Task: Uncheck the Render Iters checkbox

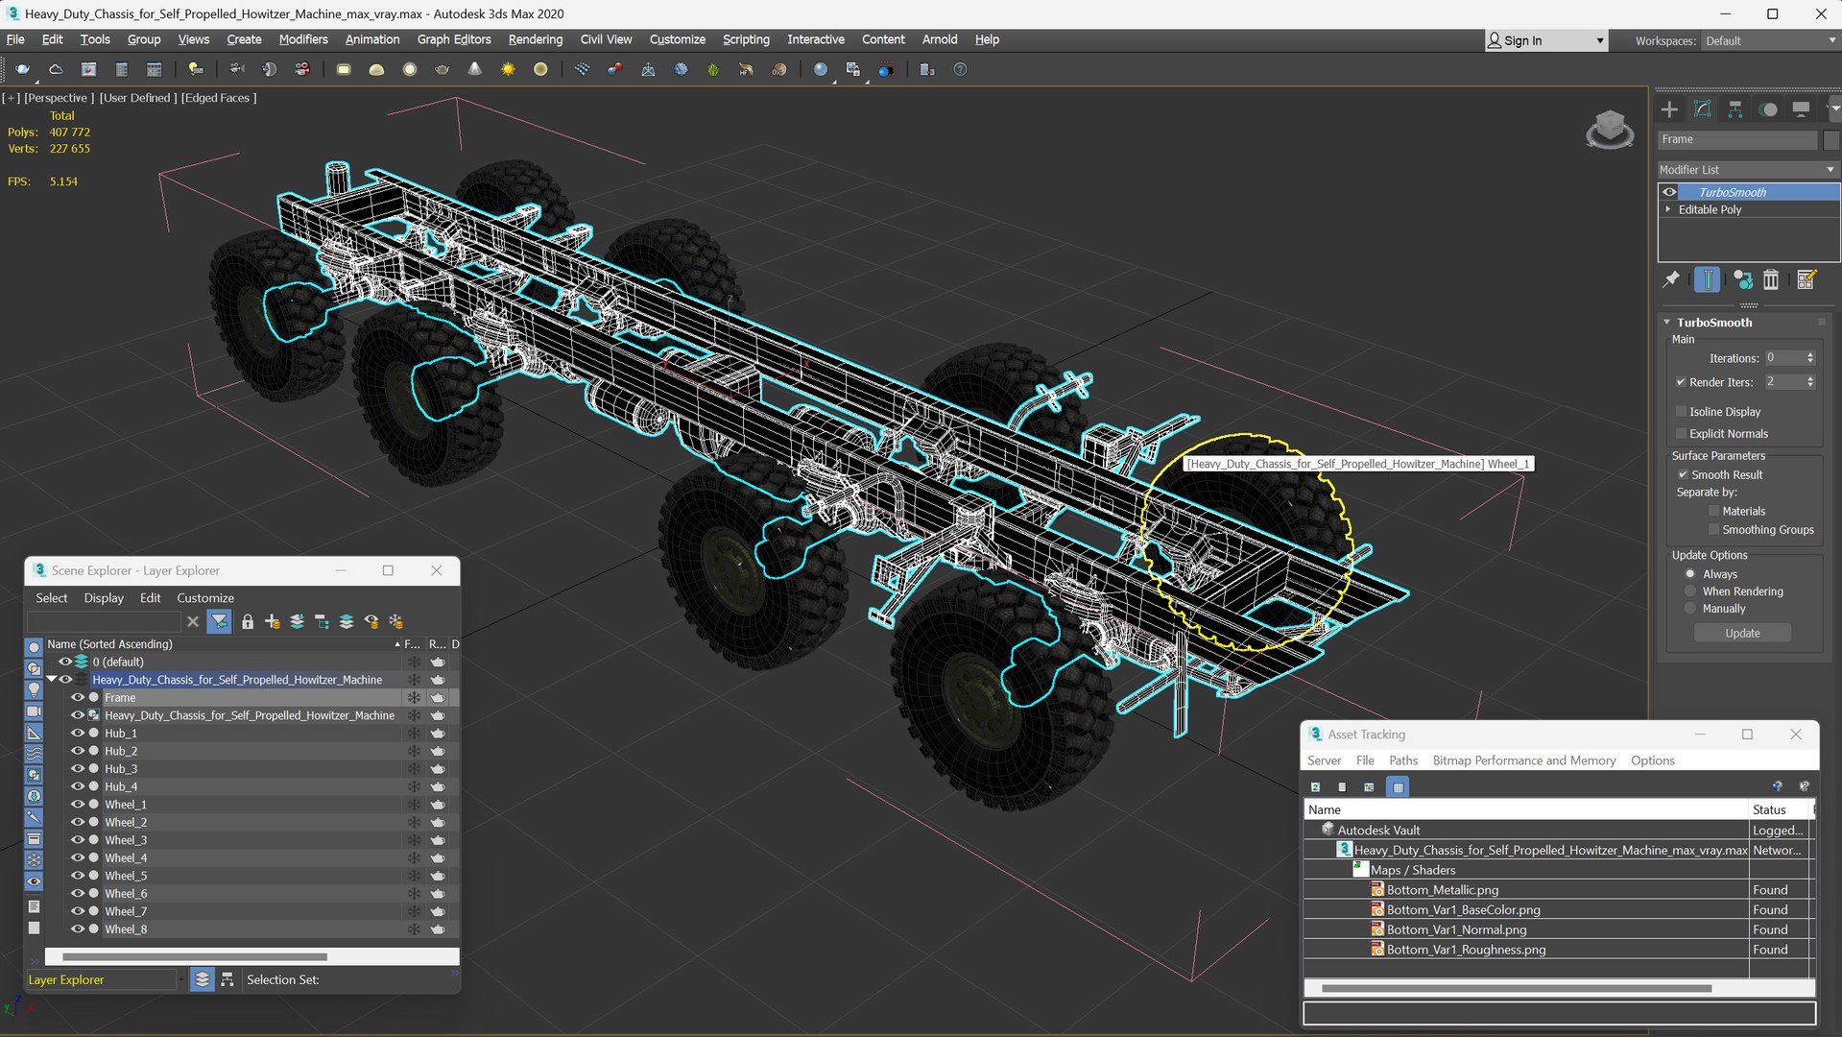Action: [x=1682, y=382]
